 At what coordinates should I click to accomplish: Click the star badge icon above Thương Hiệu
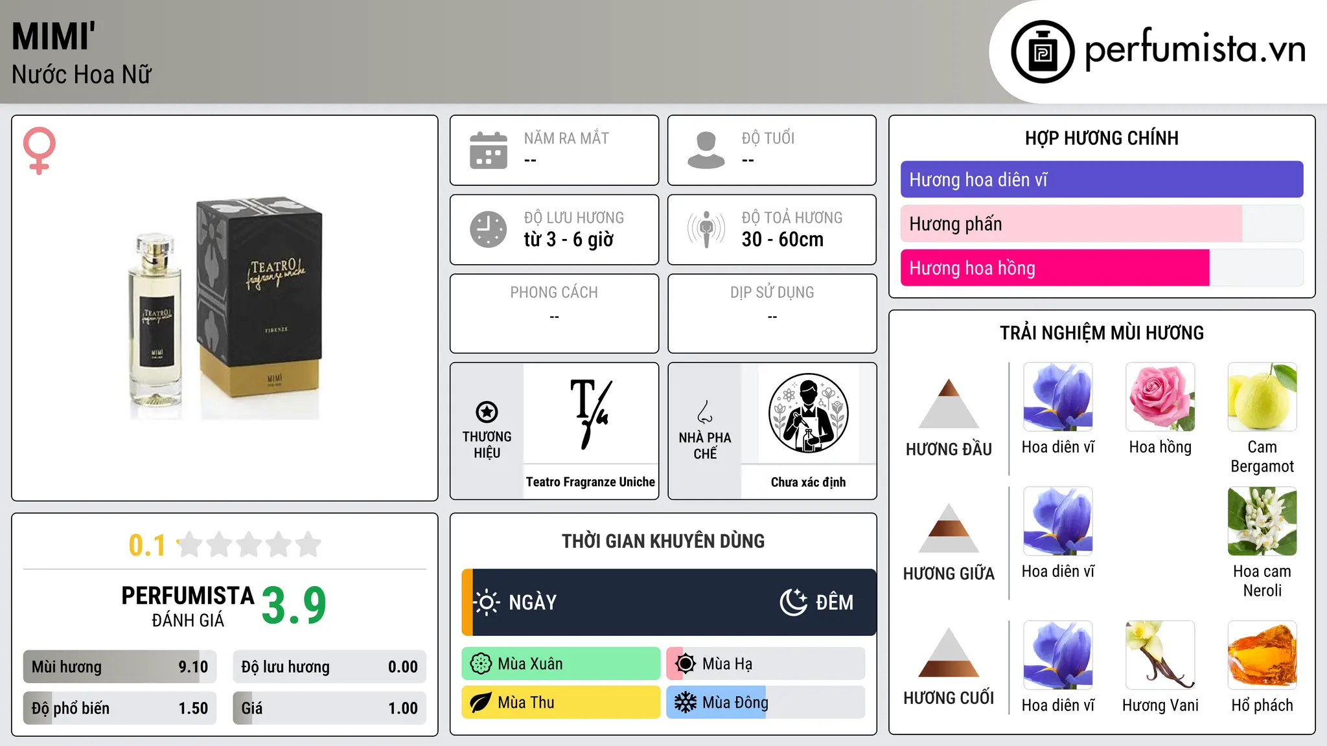coord(487,412)
